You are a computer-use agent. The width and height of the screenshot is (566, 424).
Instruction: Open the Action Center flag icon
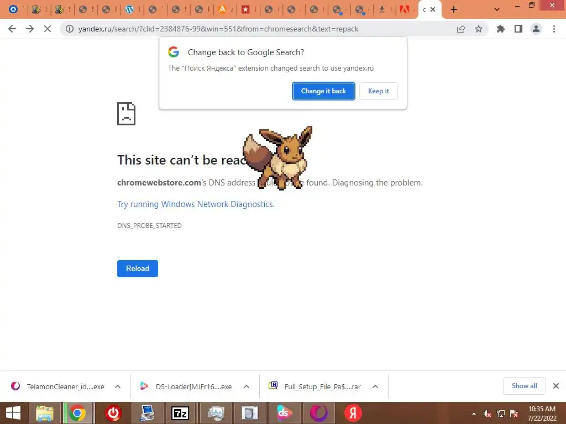(514, 414)
